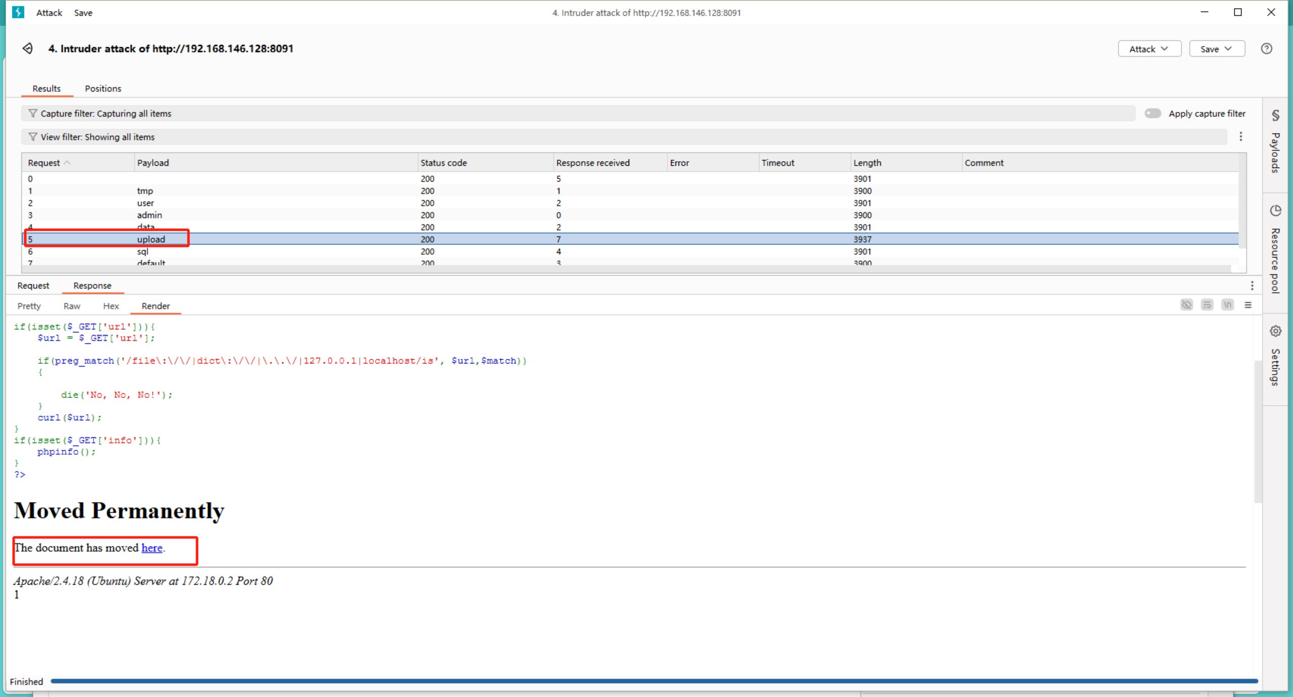Toggle the Apply capture filter switch
The height and width of the screenshot is (697, 1293).
[x=1153, y=113]
